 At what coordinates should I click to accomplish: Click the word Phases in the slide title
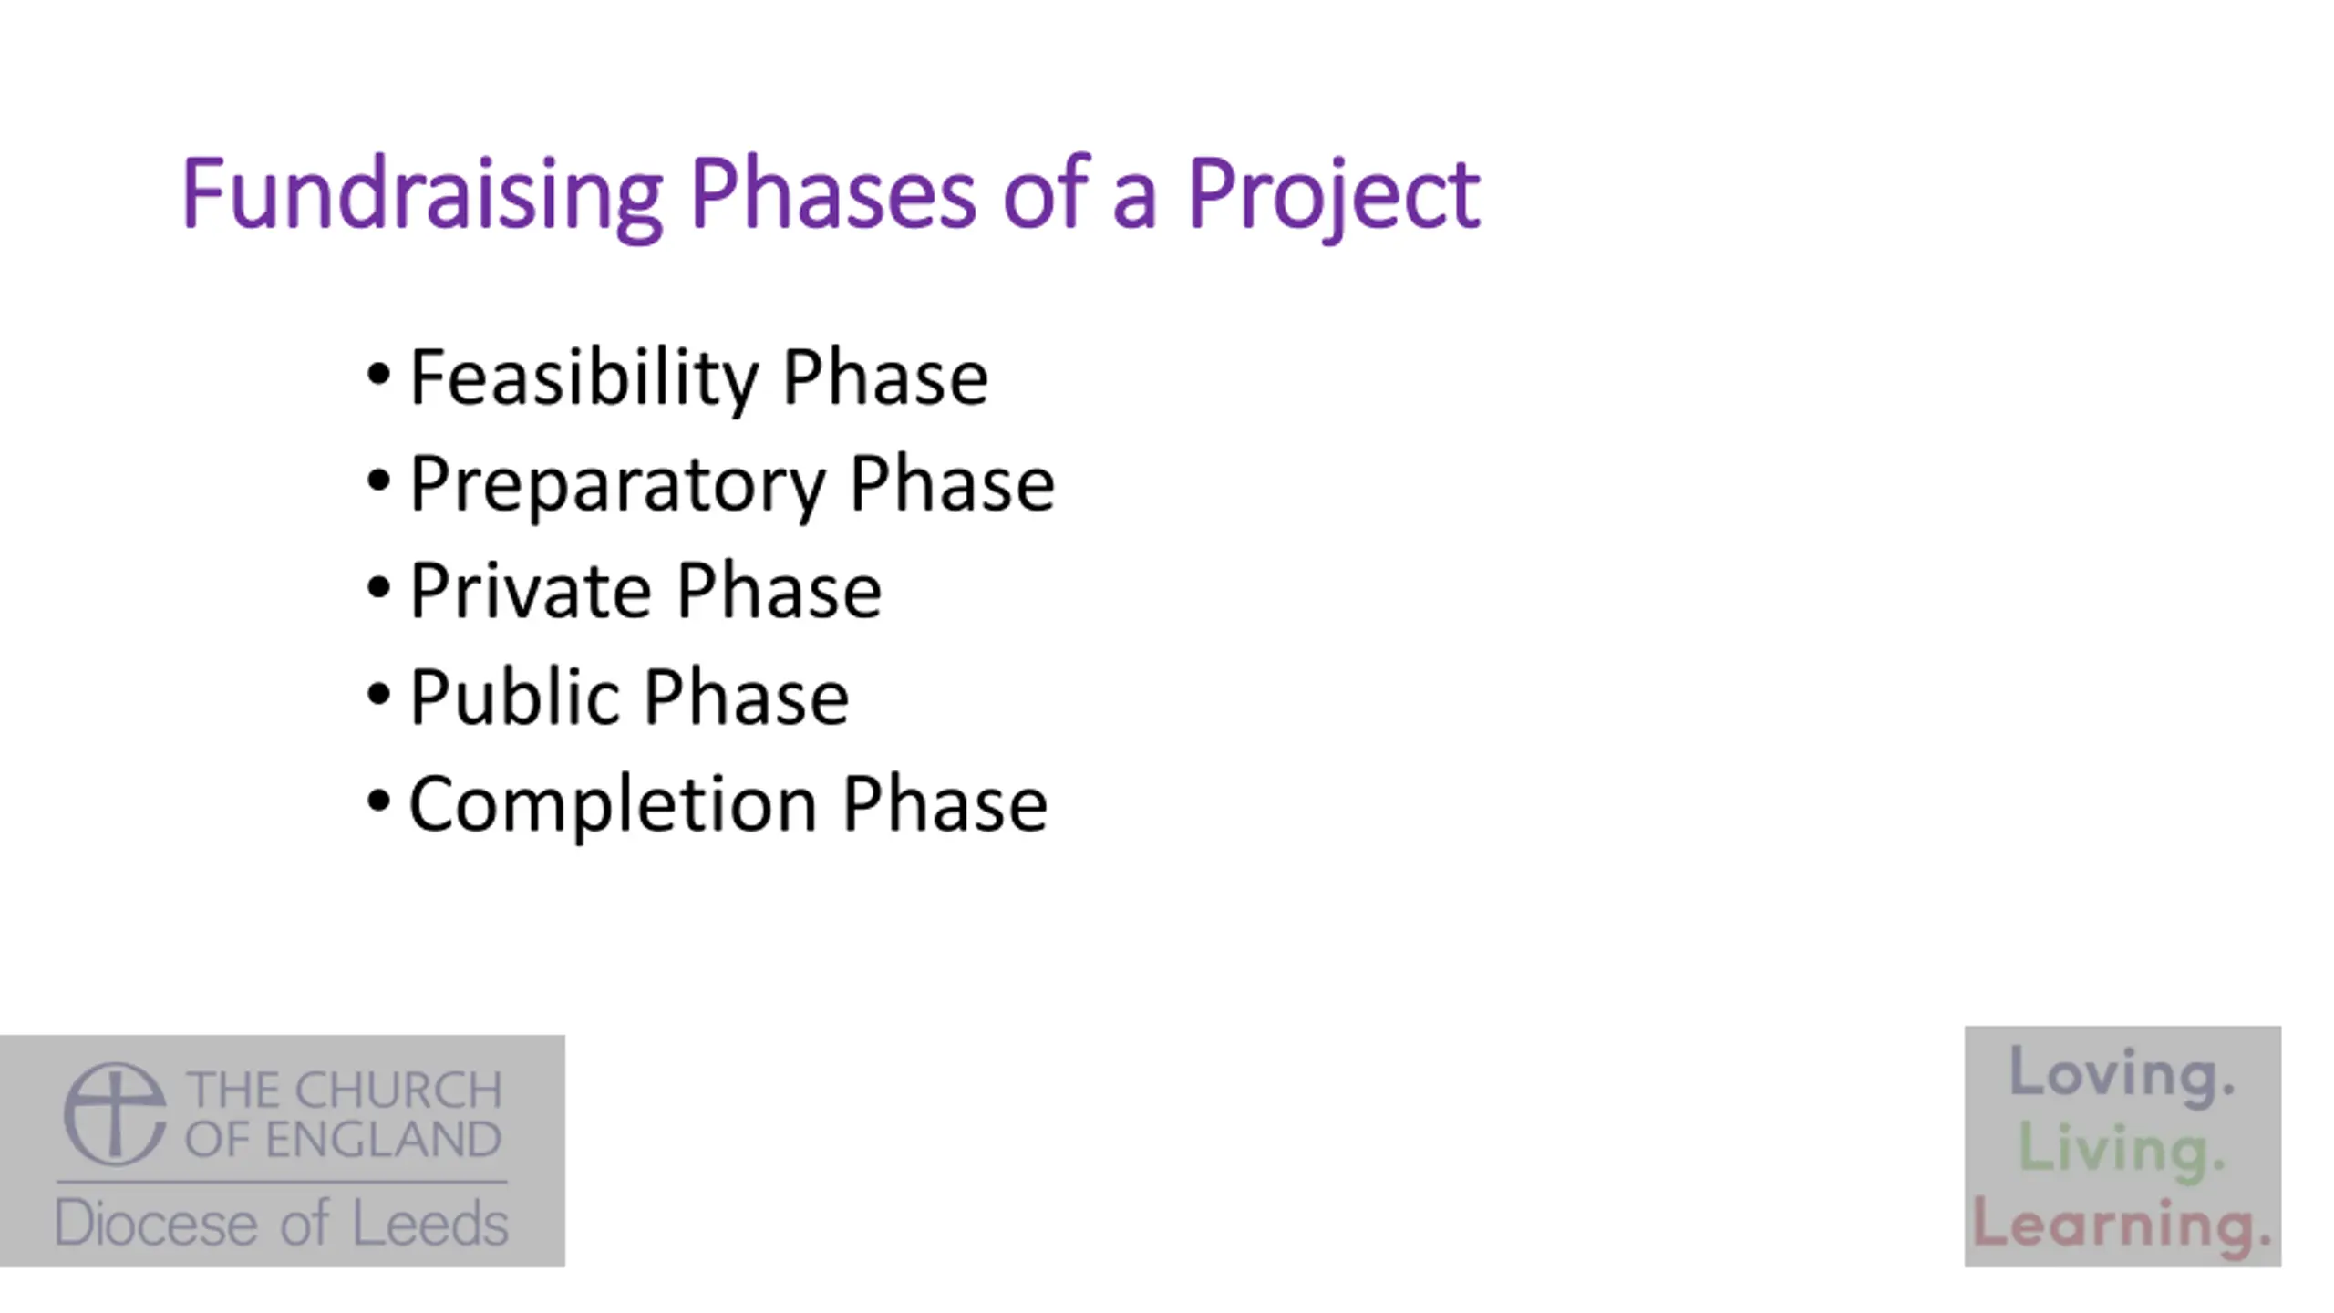832,194
